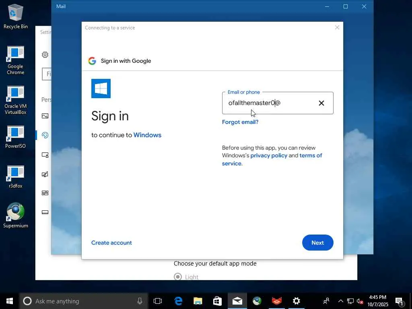This screenshot has height=309, width=412.
Task: Select the Taskbar icon in Settings sidebar
Action: pos(45,212)
